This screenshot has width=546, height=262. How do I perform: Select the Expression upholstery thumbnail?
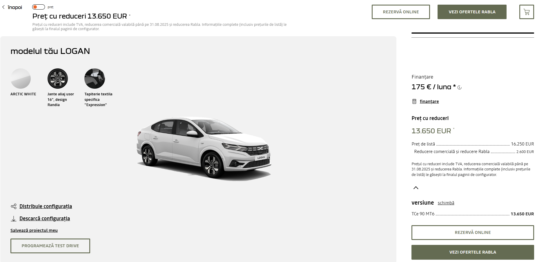[x=95, y=79]
